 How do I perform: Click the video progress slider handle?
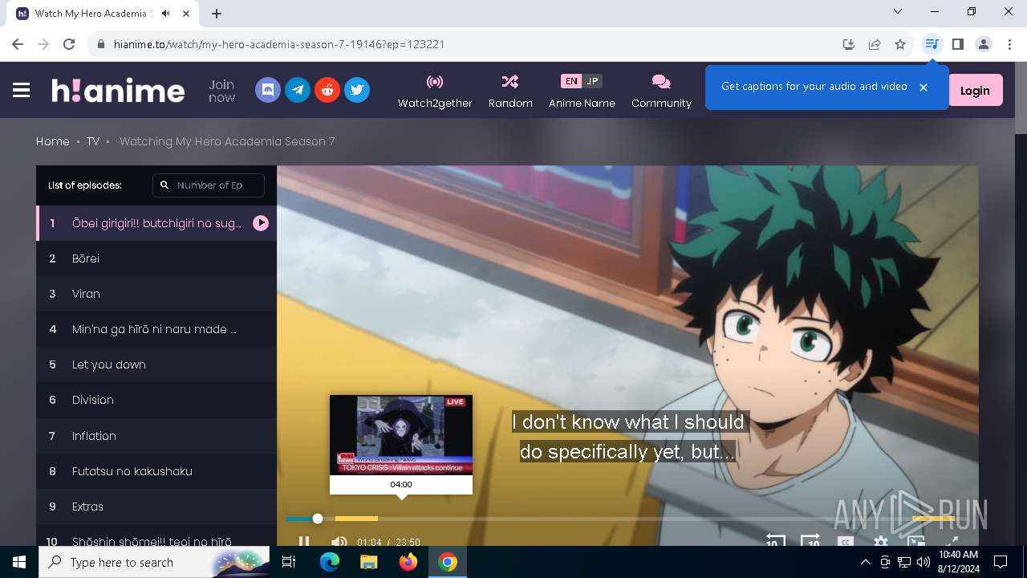(318, 519)
